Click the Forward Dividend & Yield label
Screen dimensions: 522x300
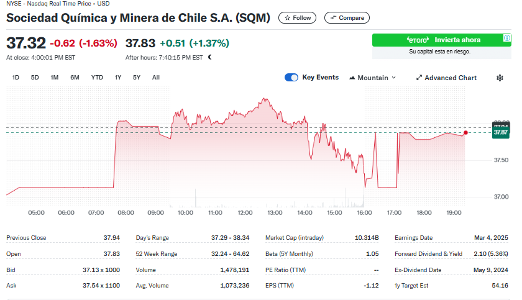click(428, 254)
